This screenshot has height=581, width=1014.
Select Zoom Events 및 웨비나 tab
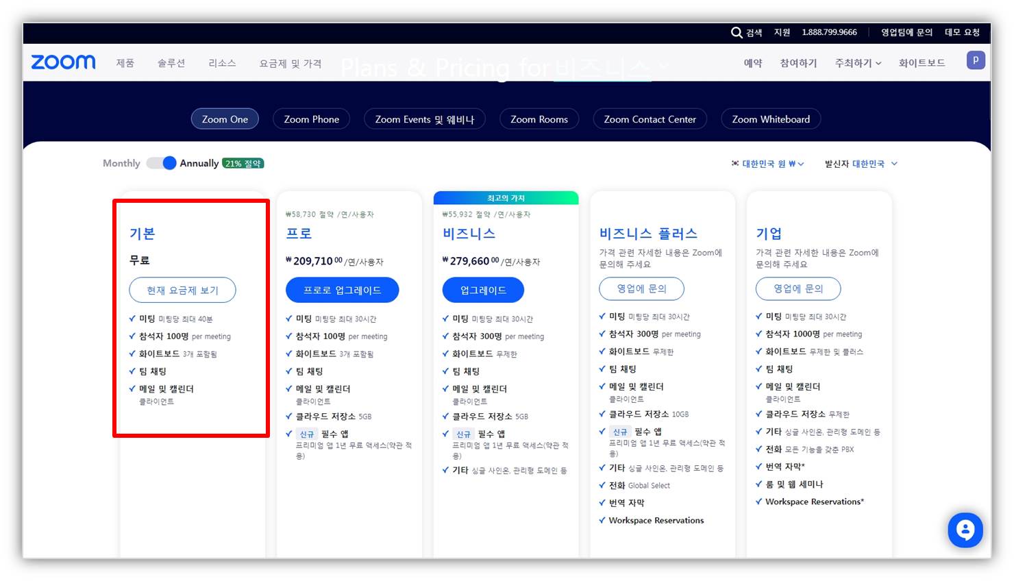[x=425, y=119]
